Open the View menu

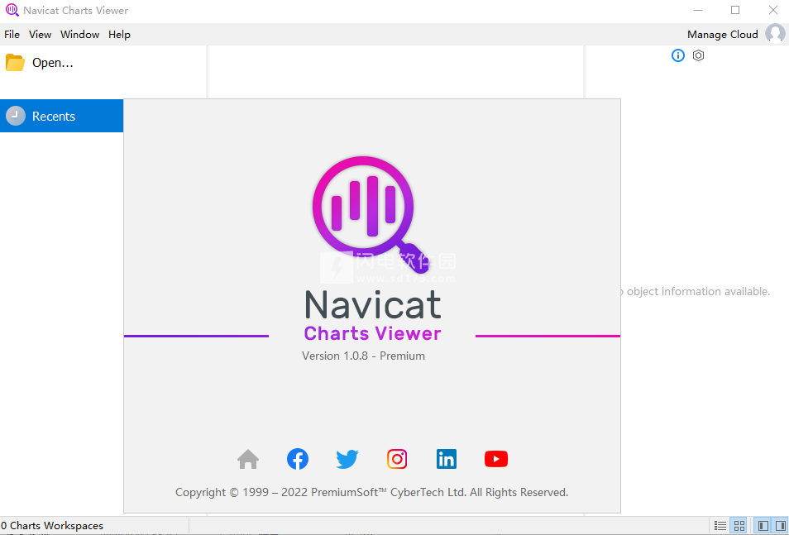point(40,34)
